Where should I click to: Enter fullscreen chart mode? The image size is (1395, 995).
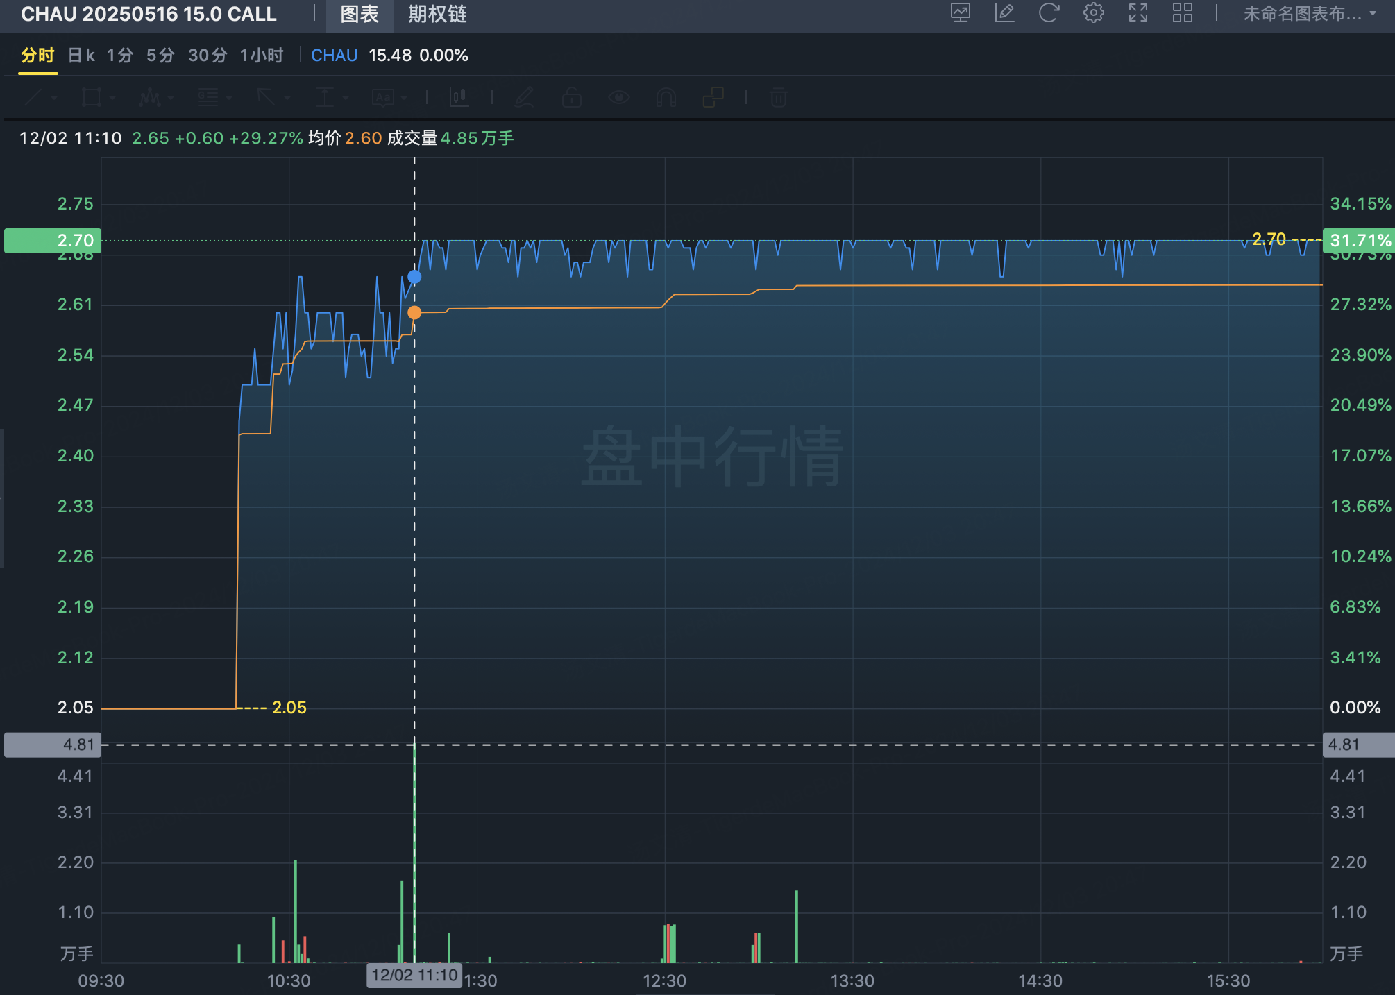point(1138,13)
